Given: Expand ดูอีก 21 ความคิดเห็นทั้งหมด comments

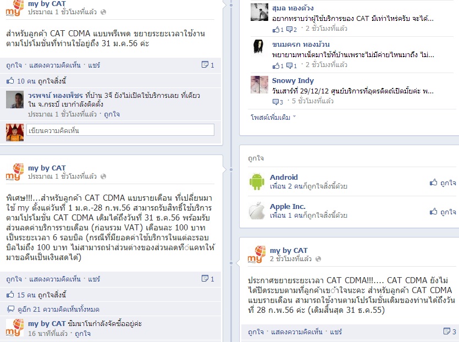Looking at the screenshot, I should pos(58,309).
